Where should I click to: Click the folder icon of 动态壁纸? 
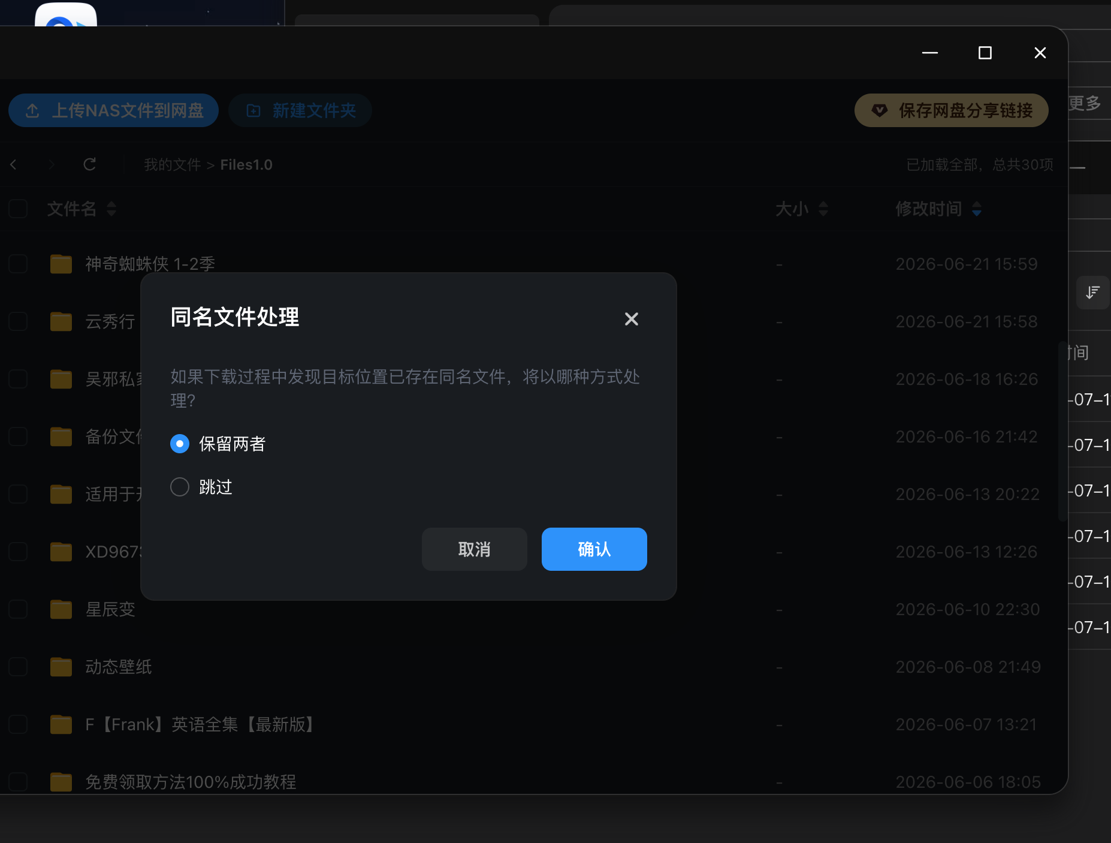[x=61, y=667]
